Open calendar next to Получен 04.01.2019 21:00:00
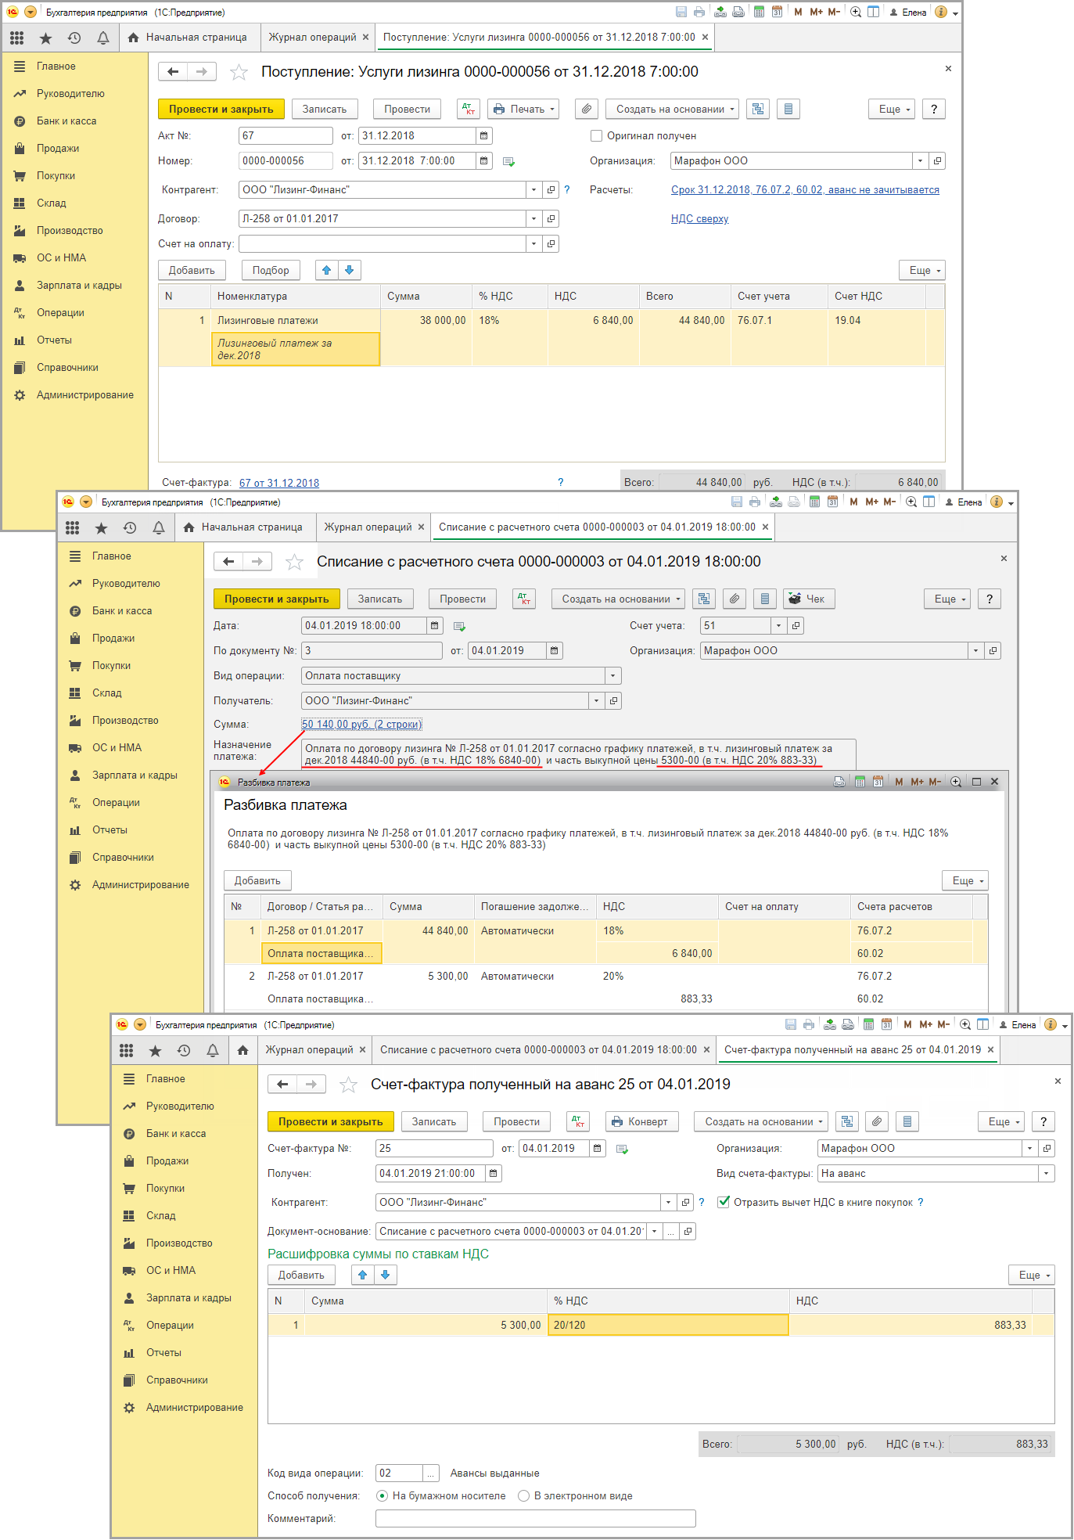Viewport: 1074px width, 1540px height. [x=493, y=1173]
